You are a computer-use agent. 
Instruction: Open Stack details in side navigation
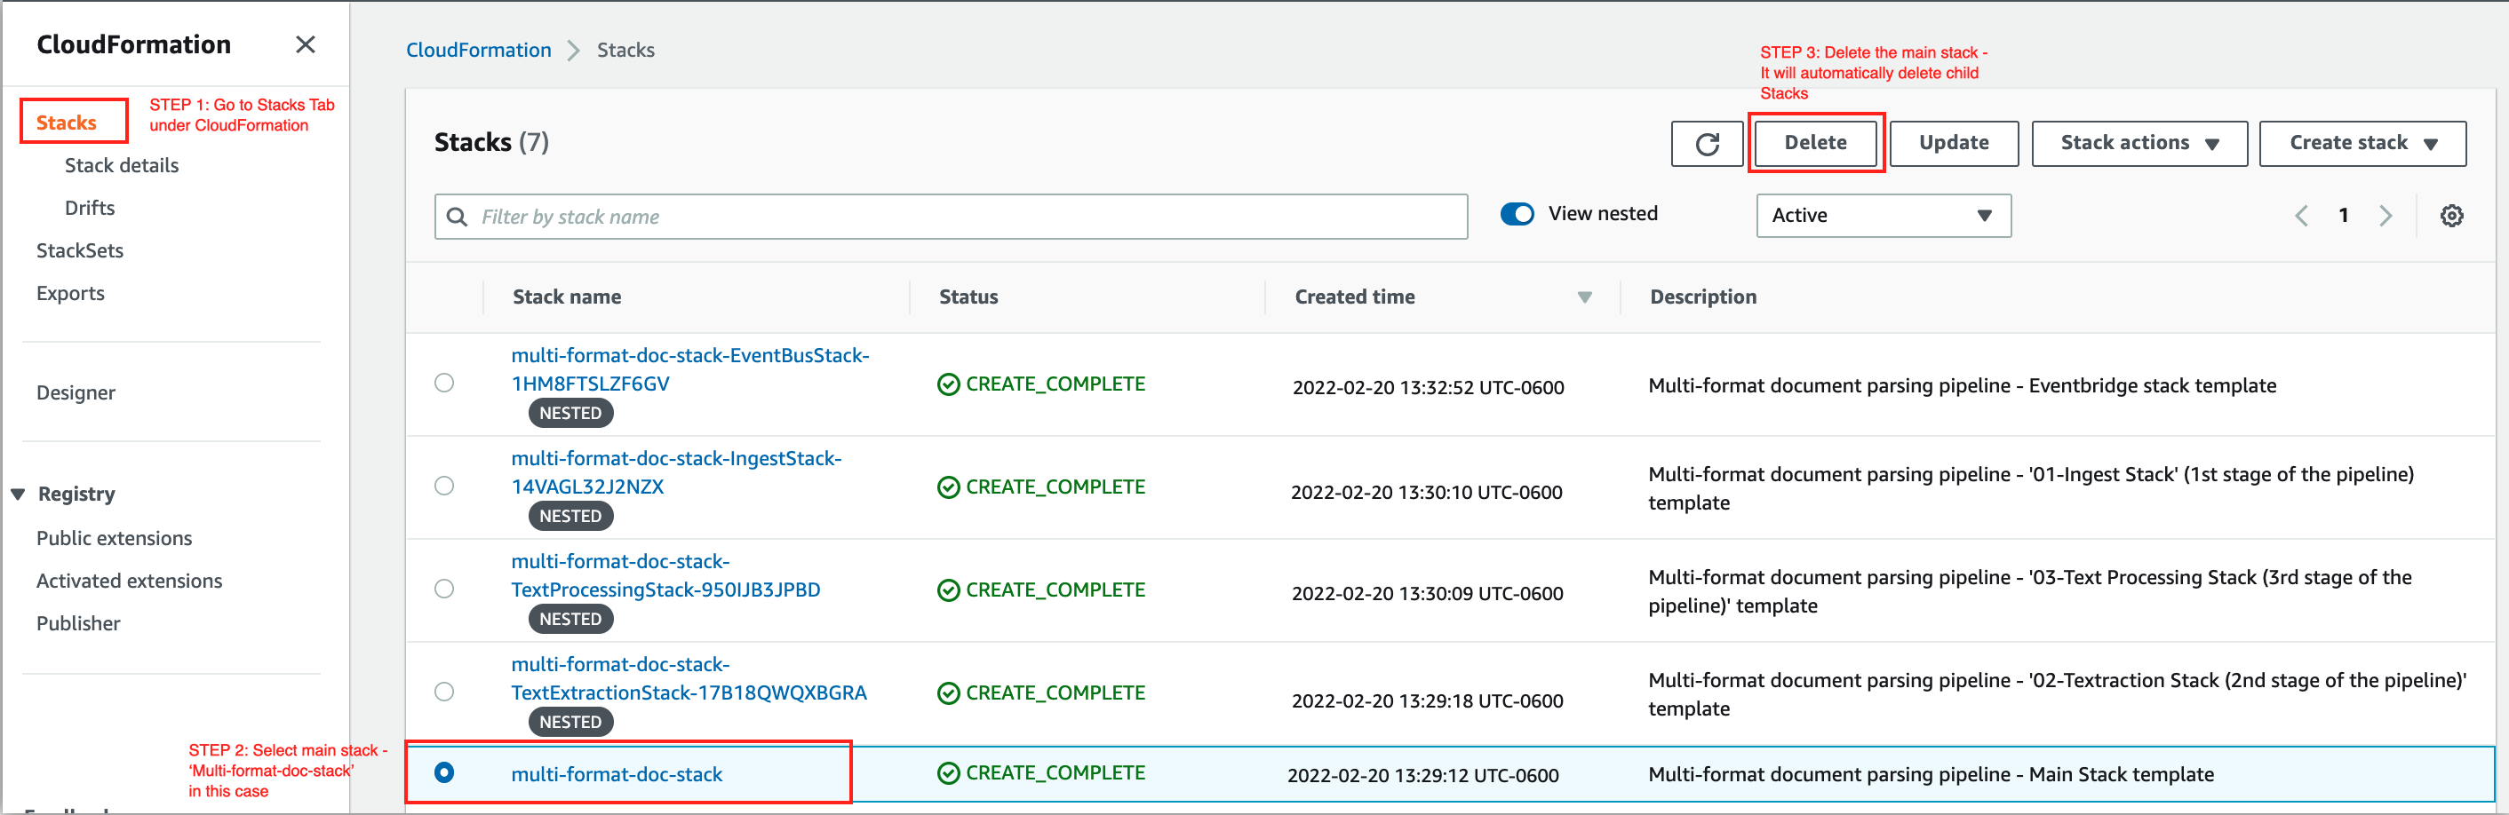pyautogui.click(x=122, y=165)
